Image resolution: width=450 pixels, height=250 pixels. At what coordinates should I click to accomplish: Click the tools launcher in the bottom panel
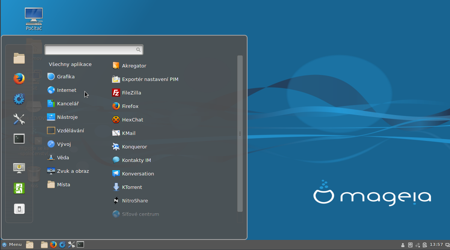coord(71,244)
